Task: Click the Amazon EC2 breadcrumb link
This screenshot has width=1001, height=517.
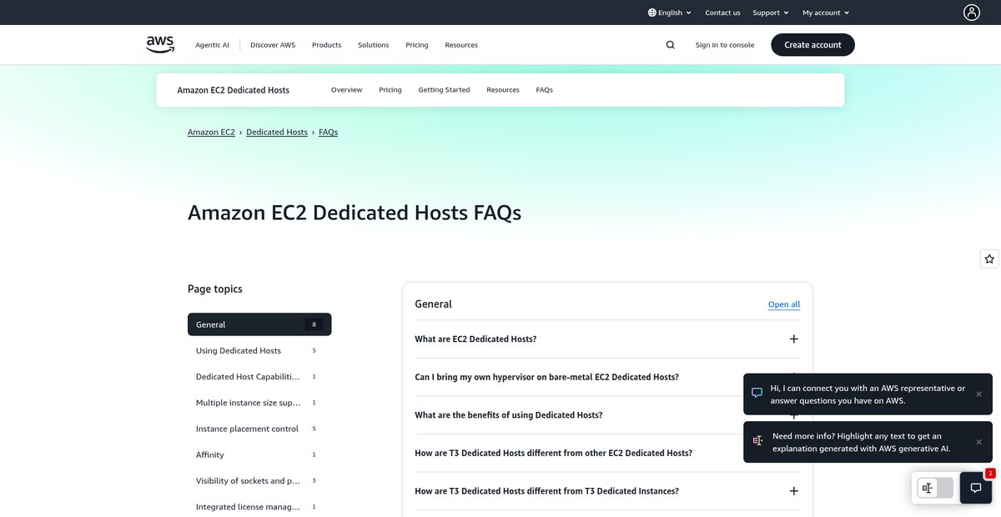Action: [211, 133]
